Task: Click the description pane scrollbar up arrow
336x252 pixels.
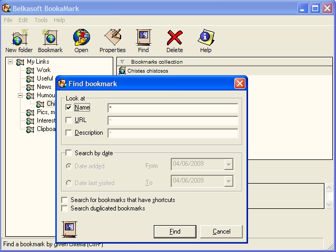Action: (329, 188)
